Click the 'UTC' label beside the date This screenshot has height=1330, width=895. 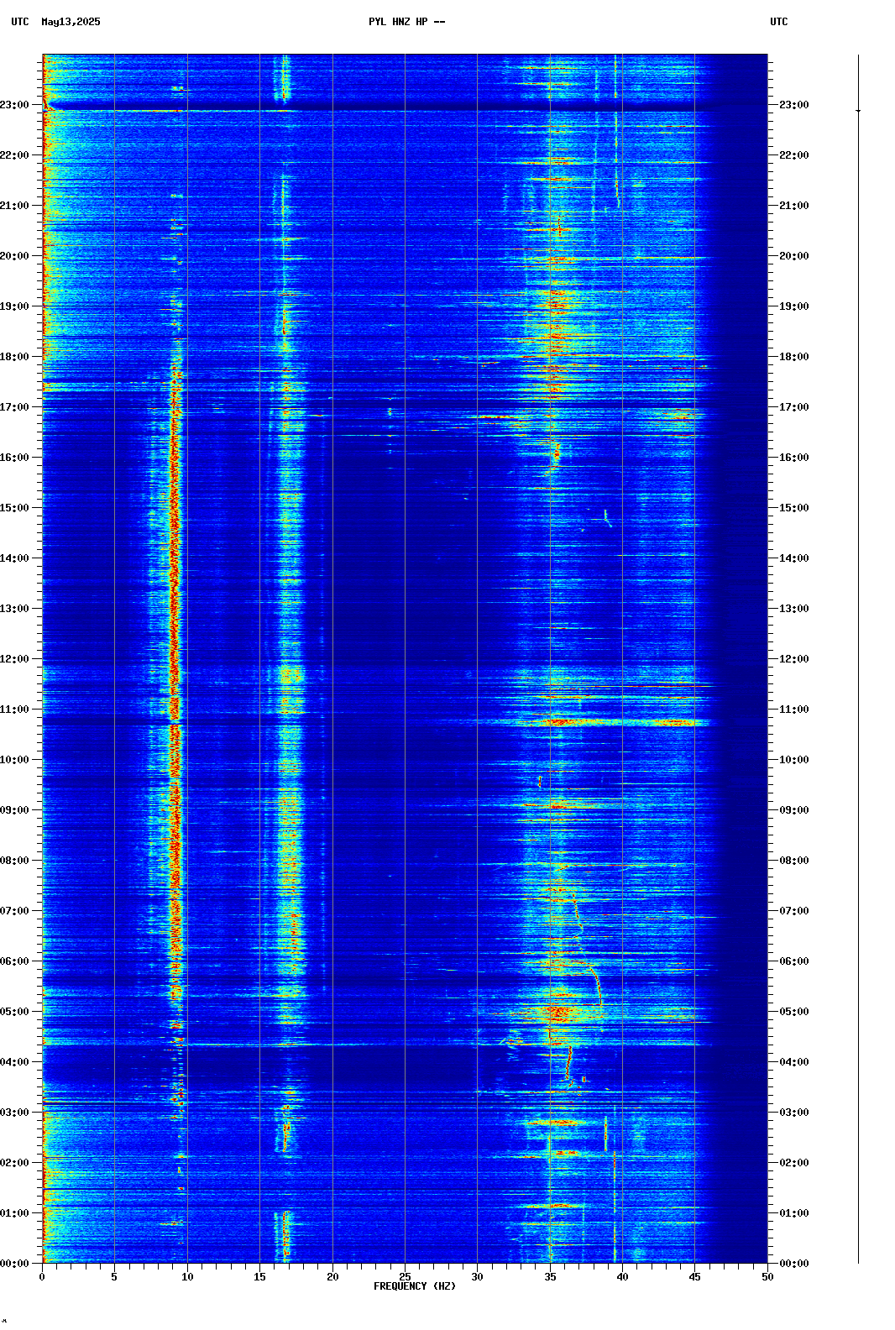20,22
